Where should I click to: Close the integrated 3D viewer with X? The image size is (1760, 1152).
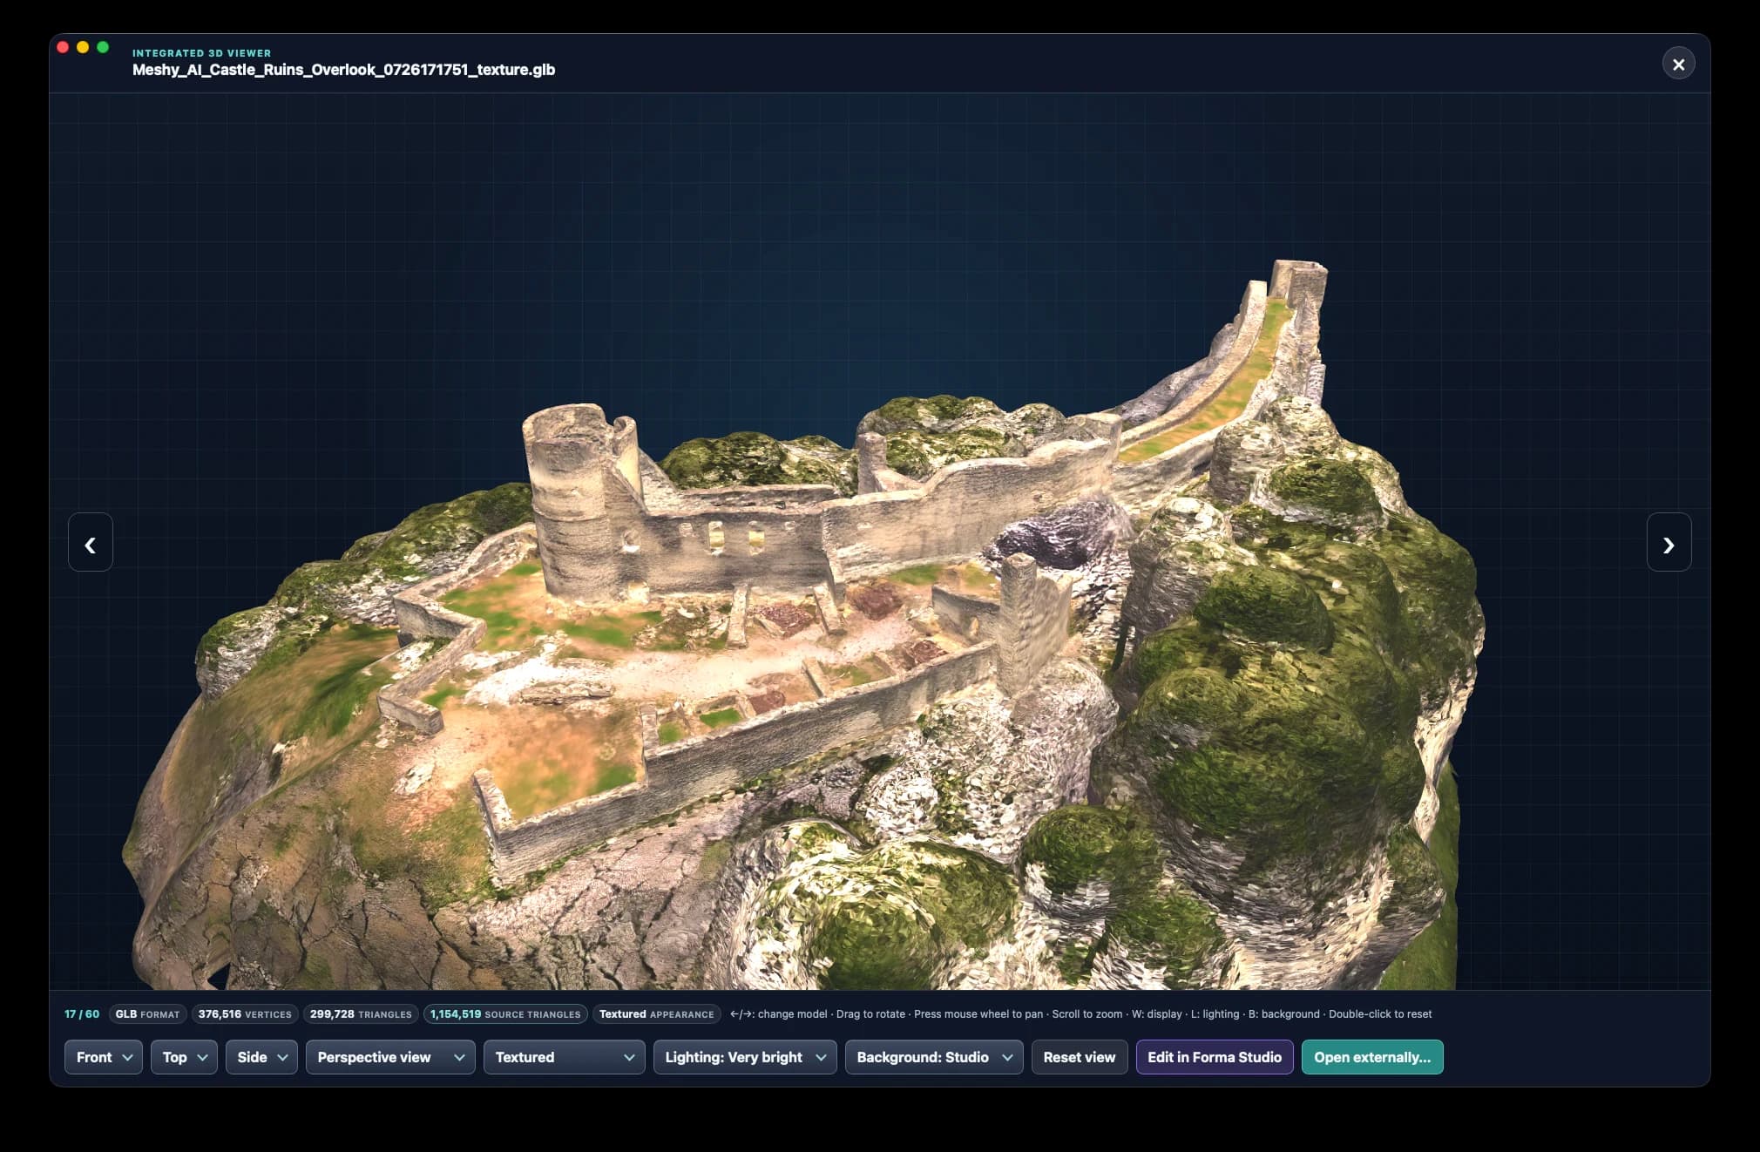pos(1678,64)
